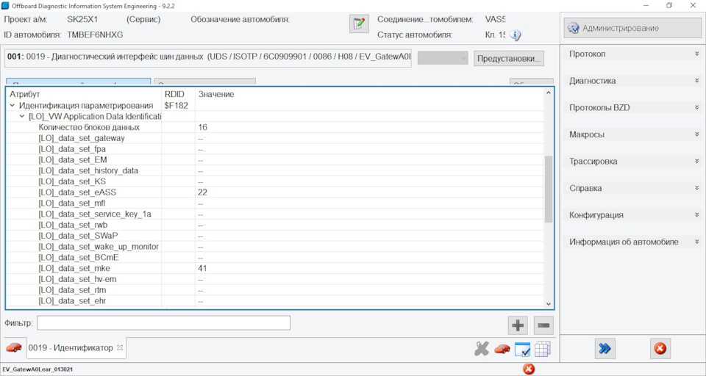Expand the Трассировка section
The width and height of the screenshot is (706, 376).
point(632,161)
